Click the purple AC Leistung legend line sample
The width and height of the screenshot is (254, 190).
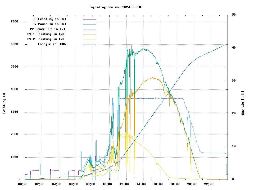tap(89, 19)
